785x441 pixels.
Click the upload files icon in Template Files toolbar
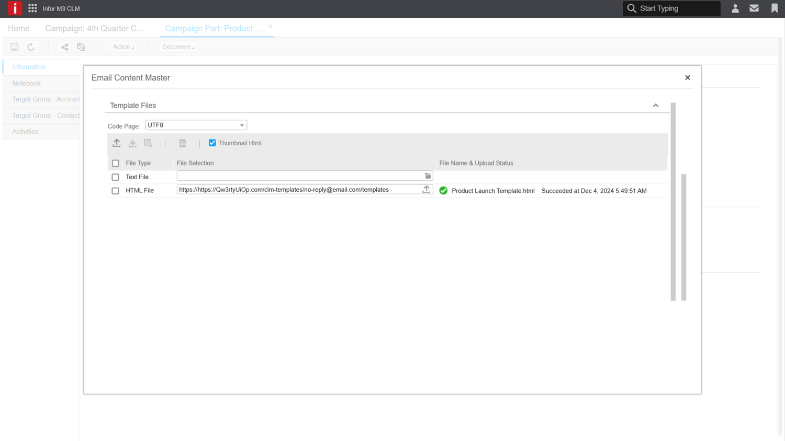(116, 143)
